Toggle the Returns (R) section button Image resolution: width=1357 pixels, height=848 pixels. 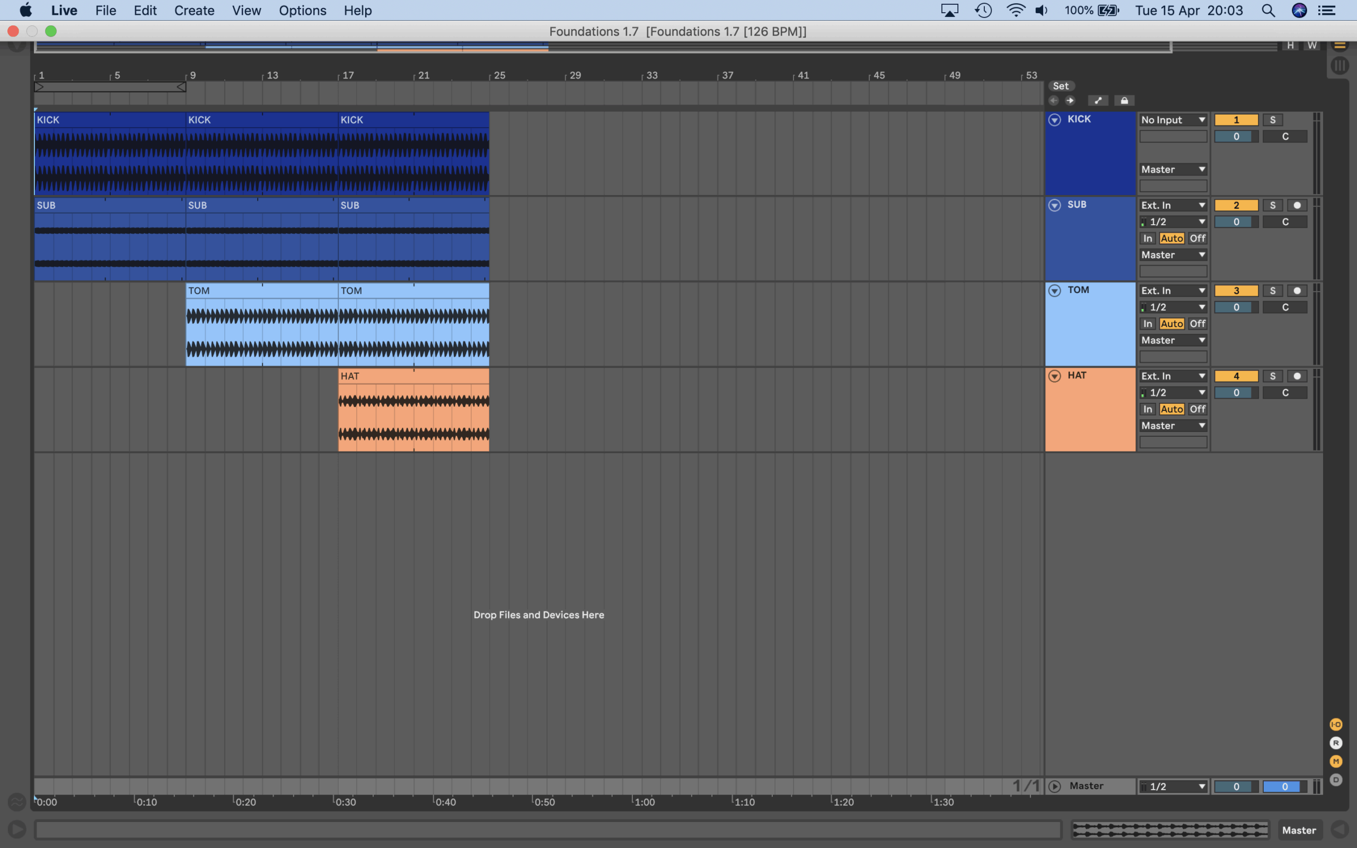pyautogui.click(x=1336, y=743)
